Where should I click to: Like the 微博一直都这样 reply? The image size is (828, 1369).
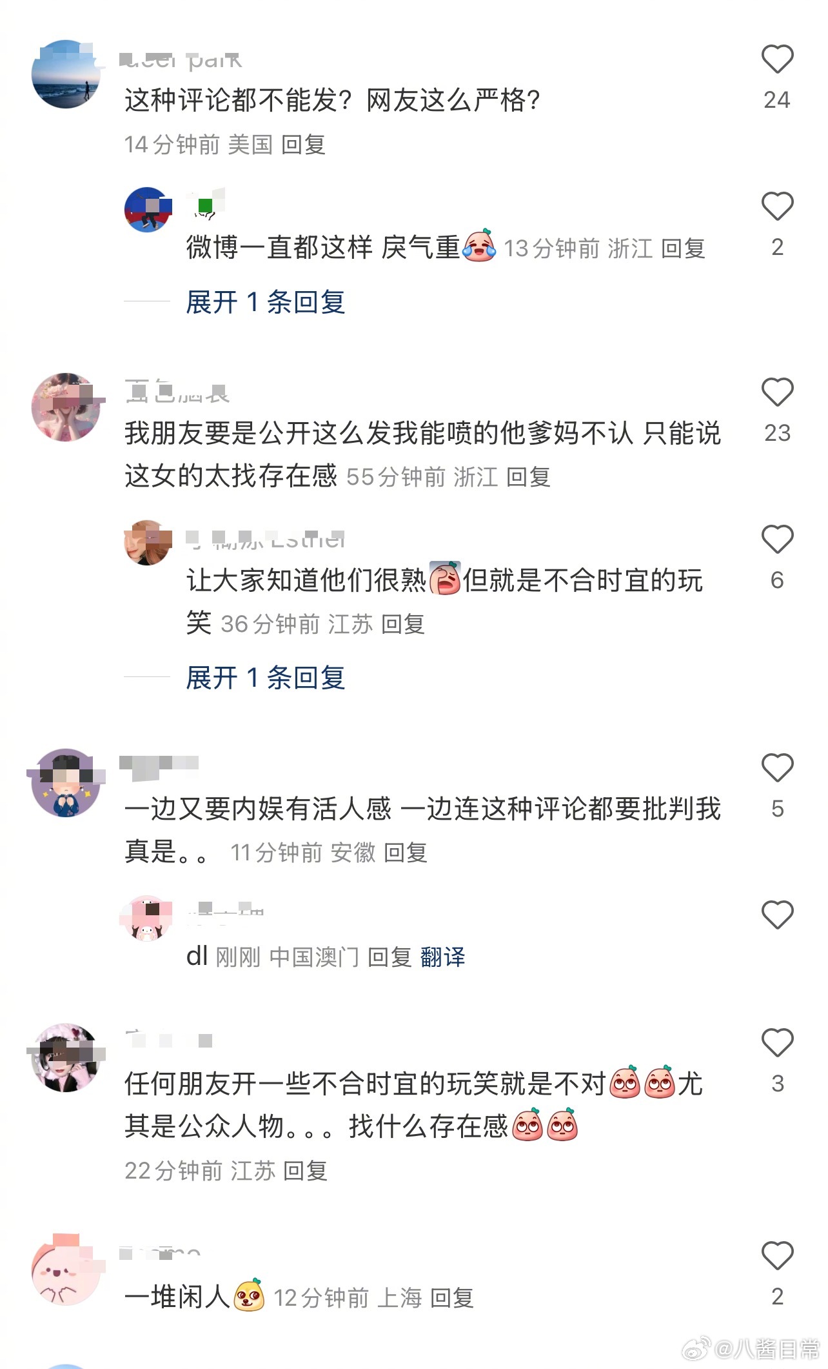coord(777,207)
